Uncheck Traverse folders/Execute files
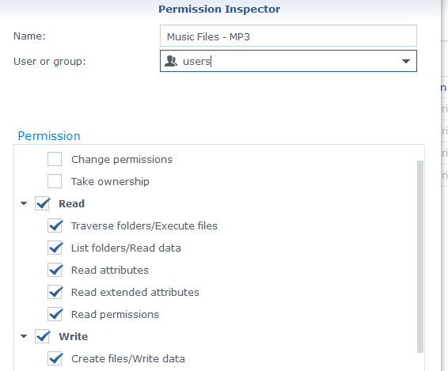Viewport: 448px width, 371px height. (55, 225)
